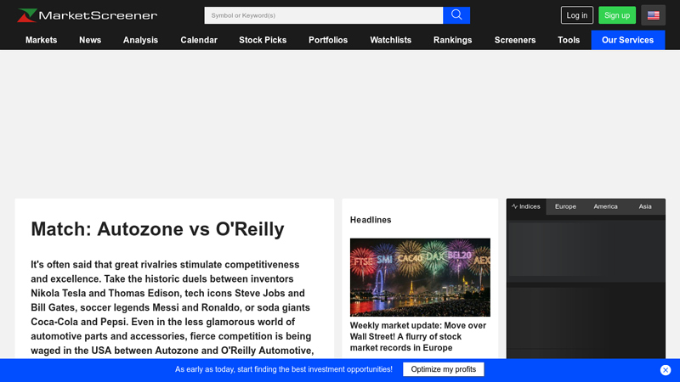Open the Weekly market update headline link
This screenshot has height=382, width=680.
[418, 336]
